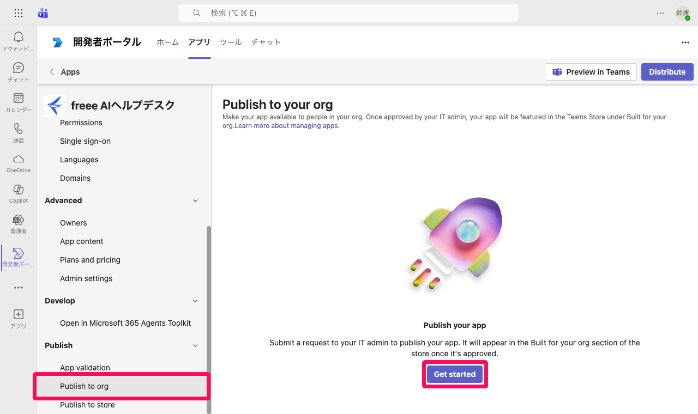Click the sidebar vertical scrollbar
Image resolution: width=698 pixels, height=414 pixels.
tap(209, 319)
